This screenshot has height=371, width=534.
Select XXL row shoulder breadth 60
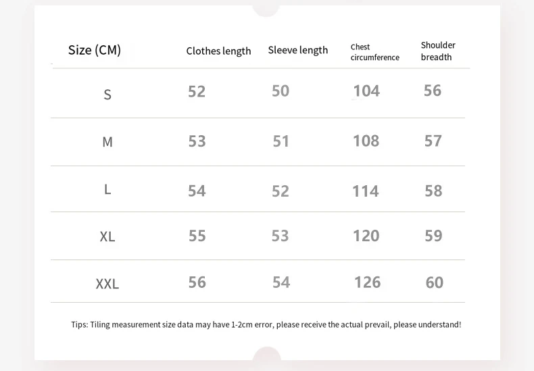point(435,282)
